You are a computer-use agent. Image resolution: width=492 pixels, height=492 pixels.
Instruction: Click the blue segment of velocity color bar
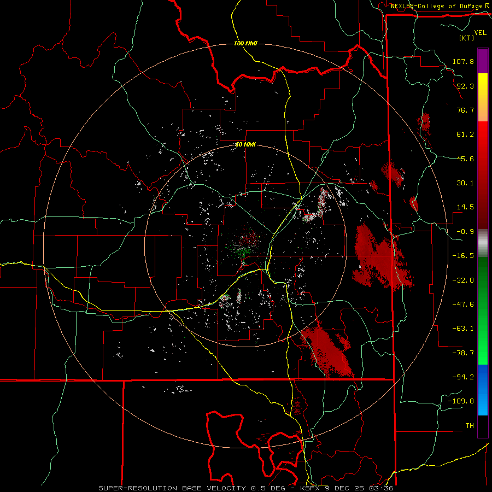click(x=483, y=390)
